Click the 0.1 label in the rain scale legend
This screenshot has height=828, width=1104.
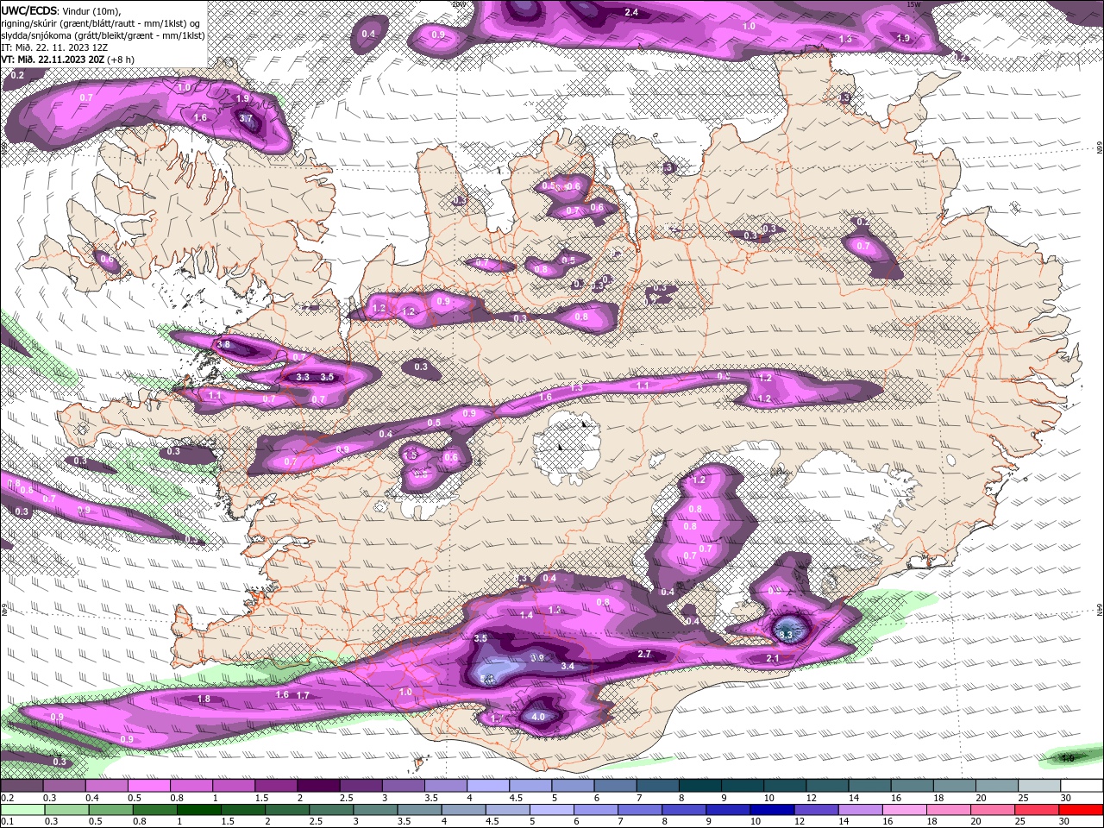7,821
